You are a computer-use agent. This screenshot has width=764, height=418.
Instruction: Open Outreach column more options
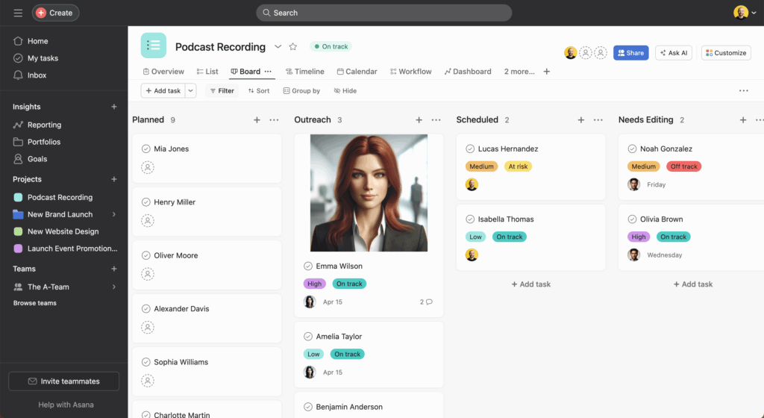tap(436, 120)
